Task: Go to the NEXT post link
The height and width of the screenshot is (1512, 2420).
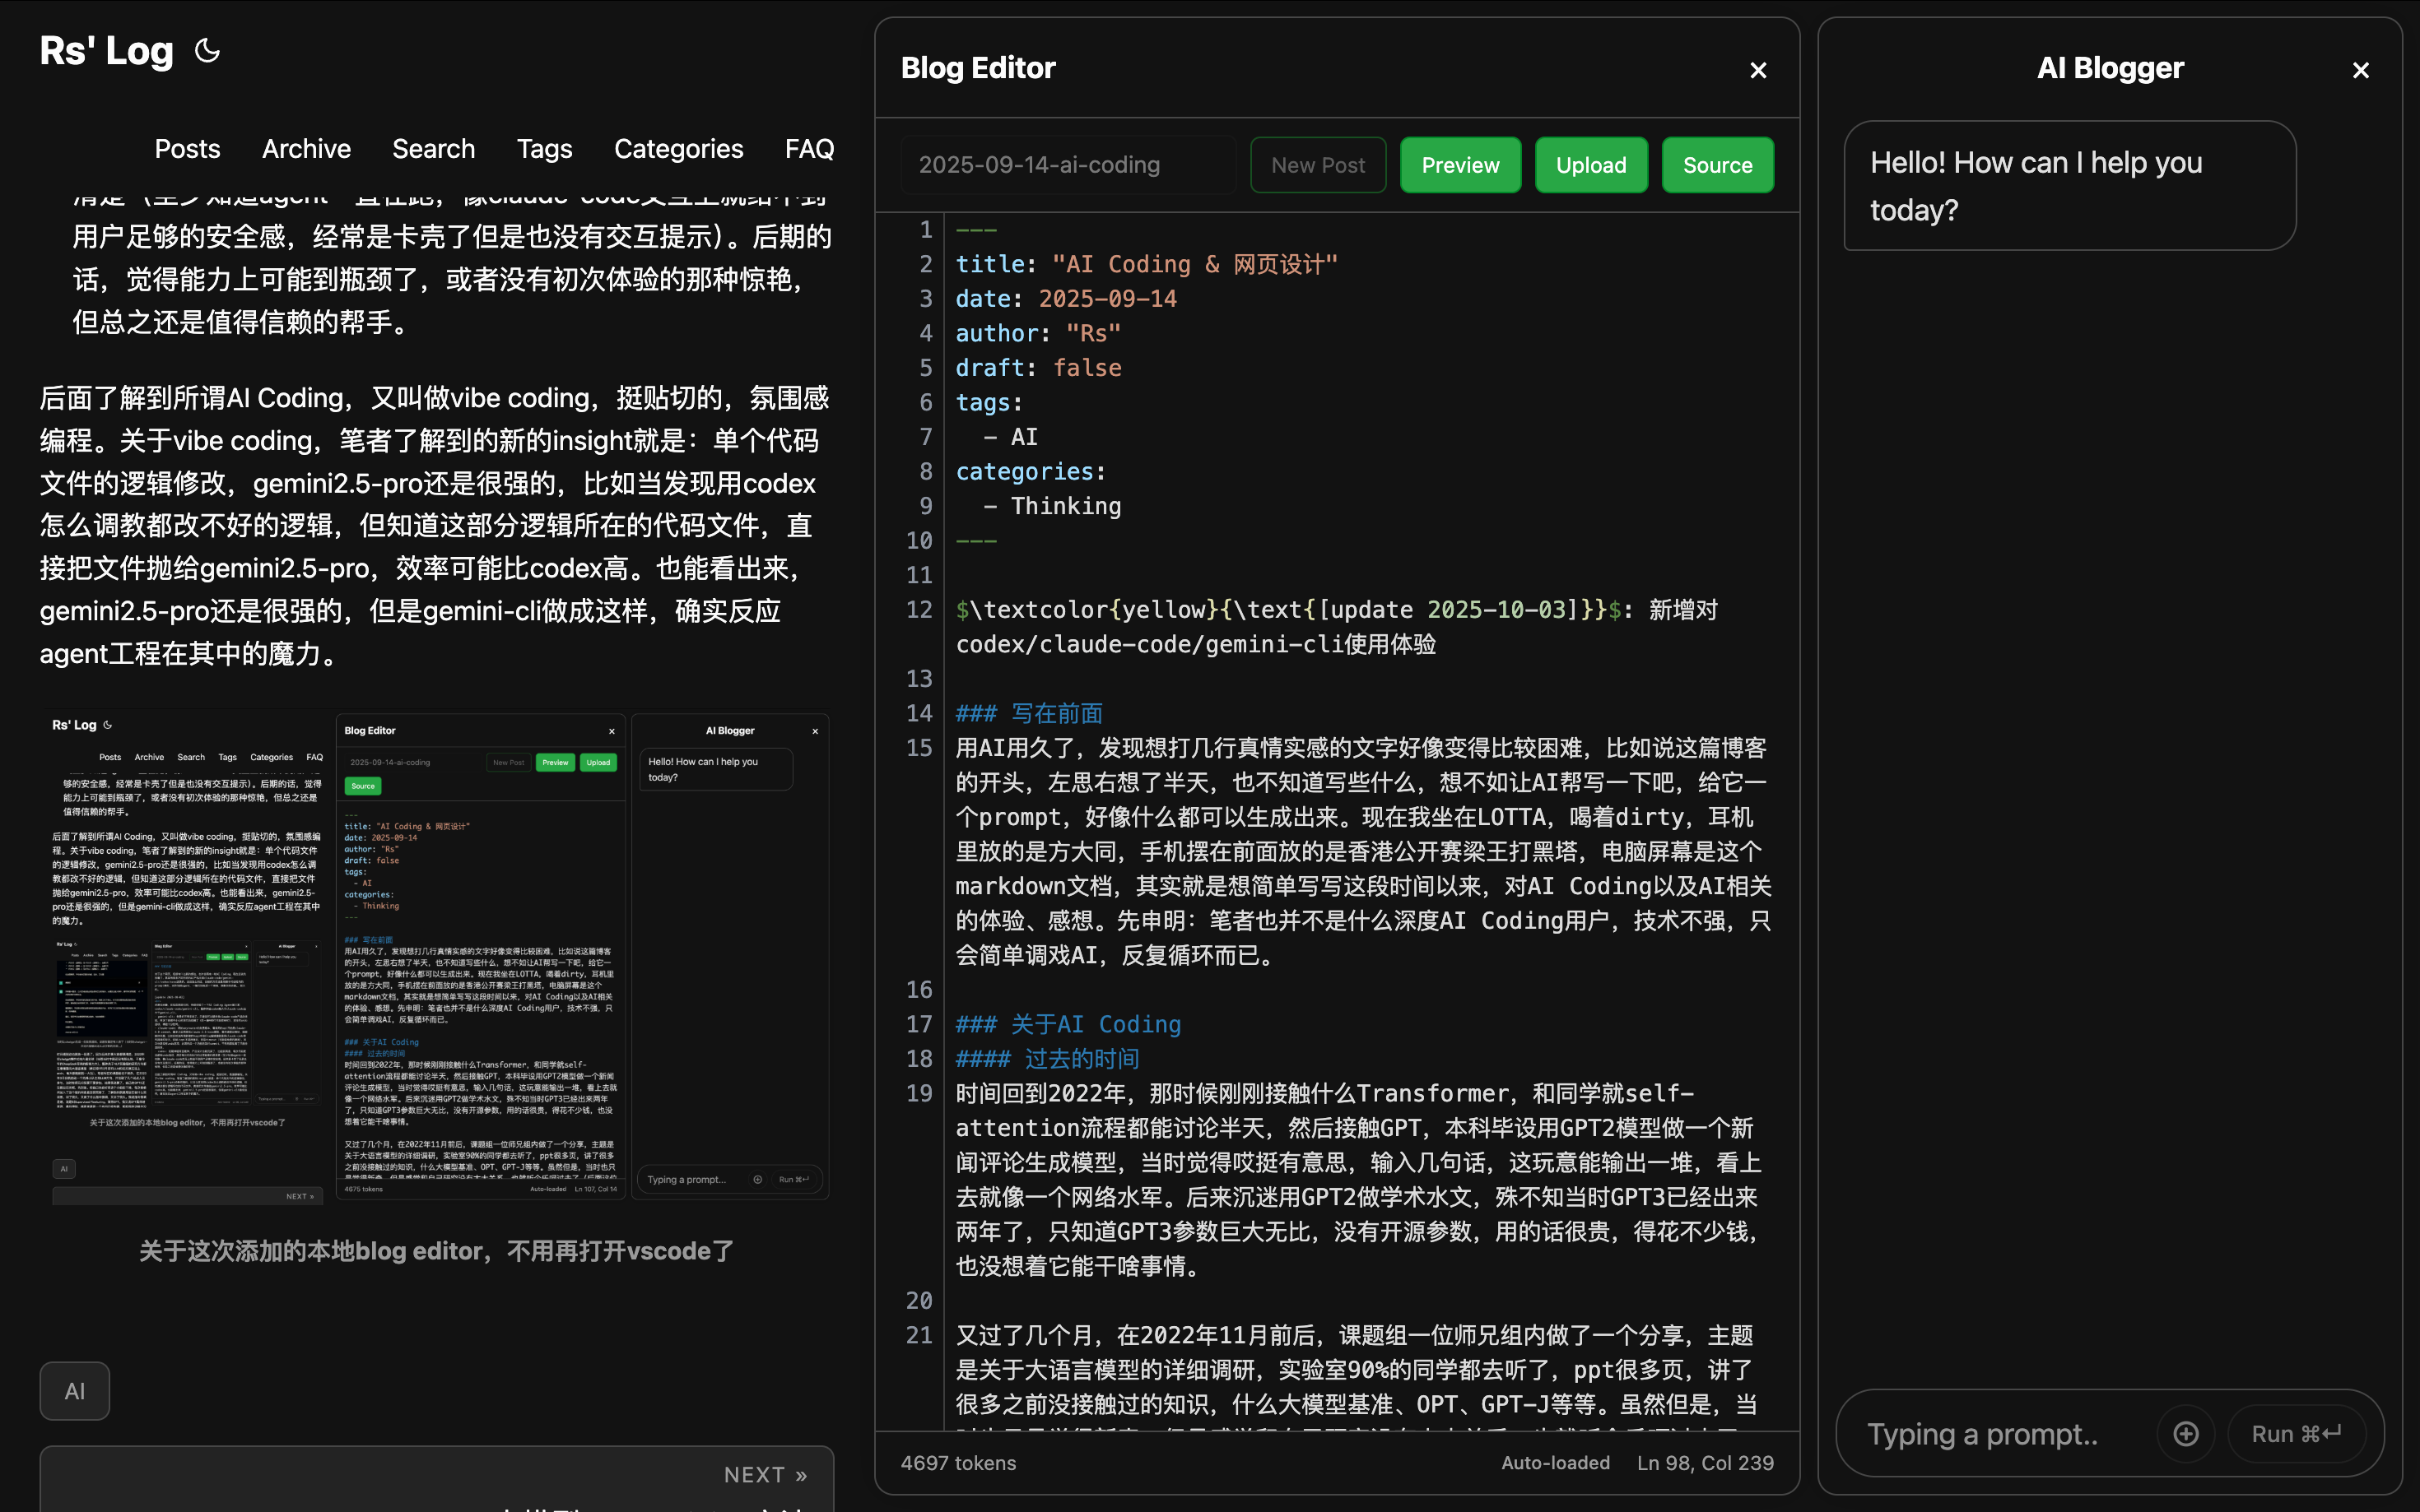Action: (x=765, y=1475)
